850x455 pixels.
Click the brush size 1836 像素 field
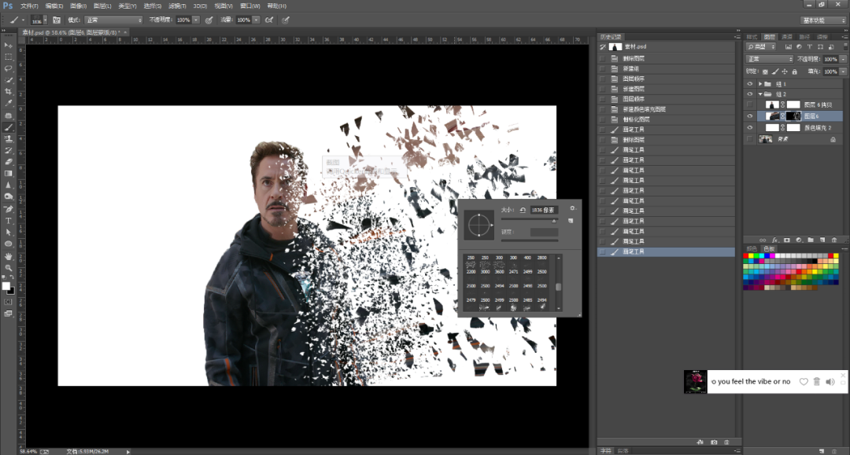(x=544, y=210)
